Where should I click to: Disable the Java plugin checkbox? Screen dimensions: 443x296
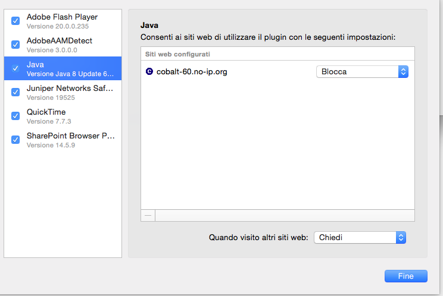(x=15, y=68)
